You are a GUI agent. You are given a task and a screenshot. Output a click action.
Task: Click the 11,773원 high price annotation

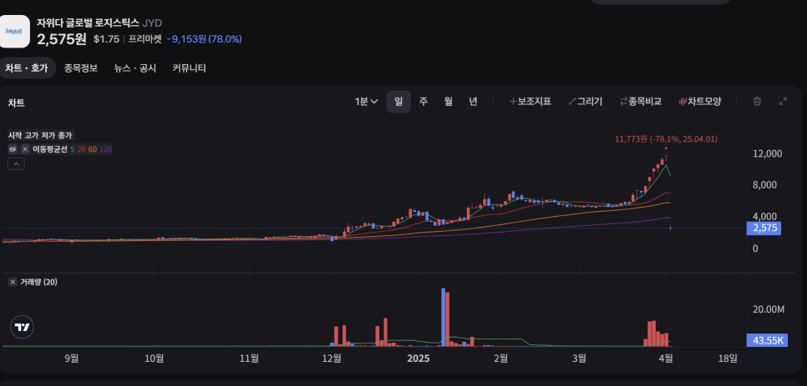pyautogui.click(x=666, y=139)
